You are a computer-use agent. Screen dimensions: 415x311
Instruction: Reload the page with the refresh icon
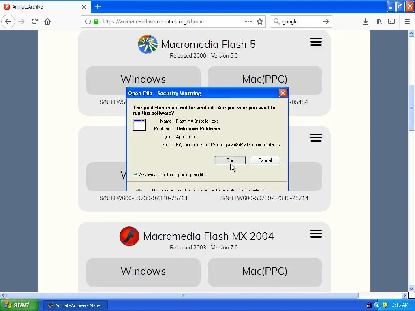coord(34,21)
